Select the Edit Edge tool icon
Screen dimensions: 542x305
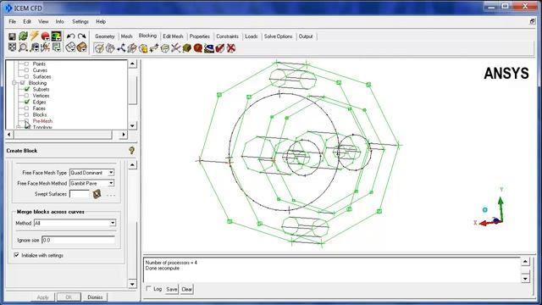click(176, 48)
